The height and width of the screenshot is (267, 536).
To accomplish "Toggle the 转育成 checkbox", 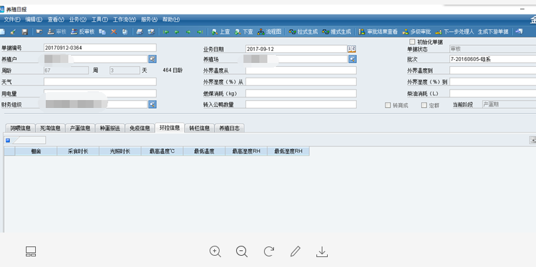I will tap(388, 105).
